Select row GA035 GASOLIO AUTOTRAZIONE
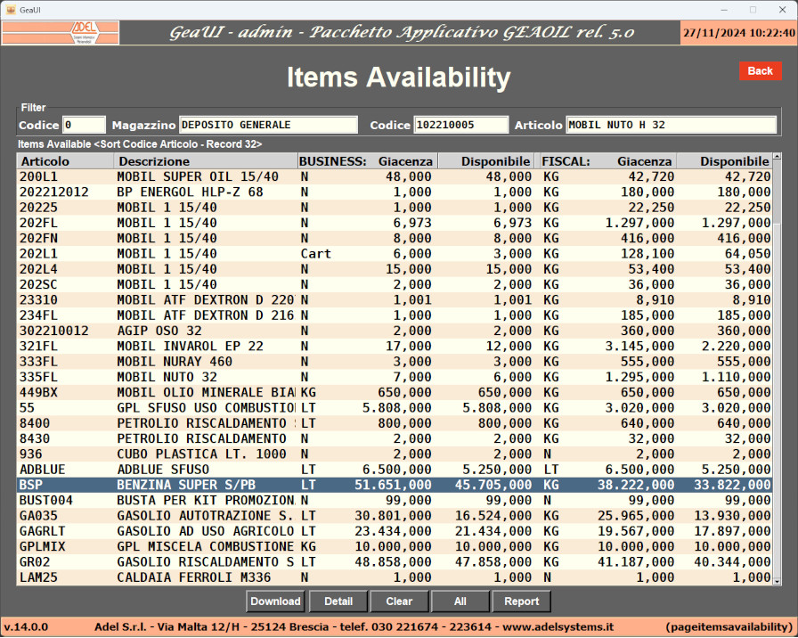Screen dimensions: 798x638 click(395, 516)
